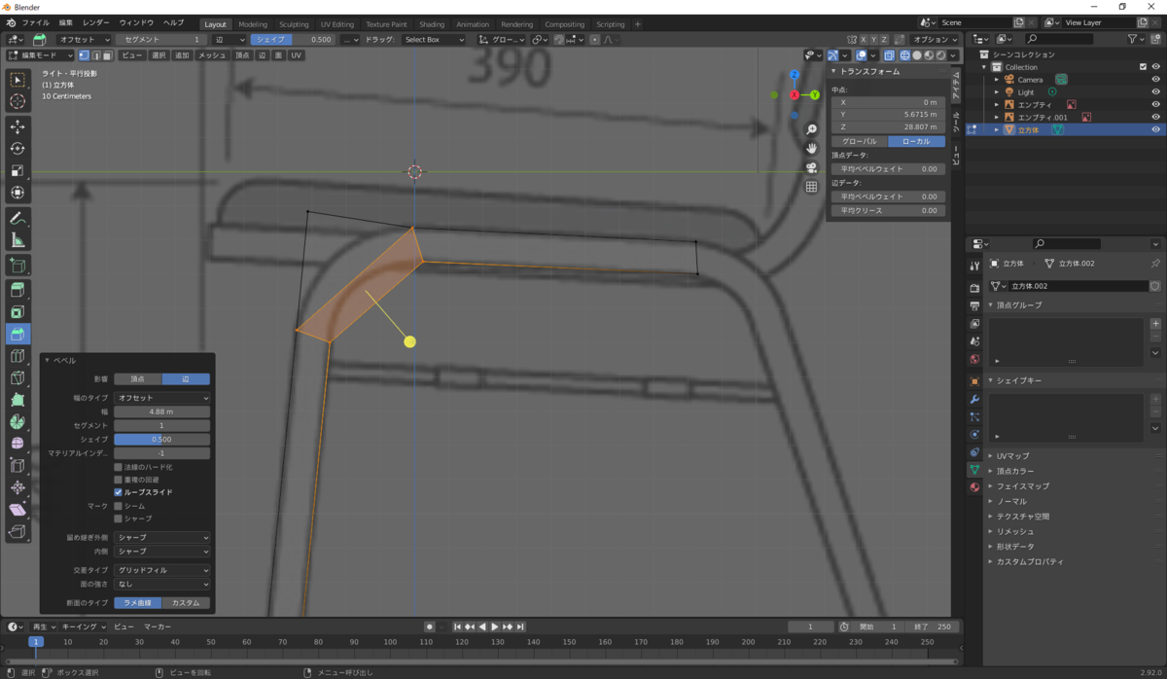The height and width of the screenshot is (679, 1167).
Task: Open the オプション dropdown in header
Action: coord(937,40)
